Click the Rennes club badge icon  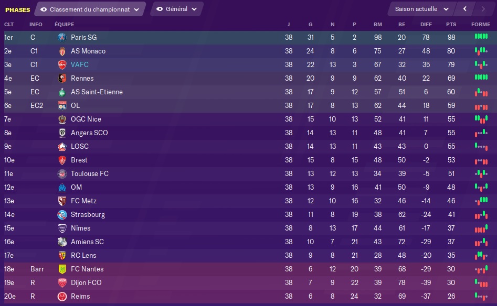click(62, 79)
